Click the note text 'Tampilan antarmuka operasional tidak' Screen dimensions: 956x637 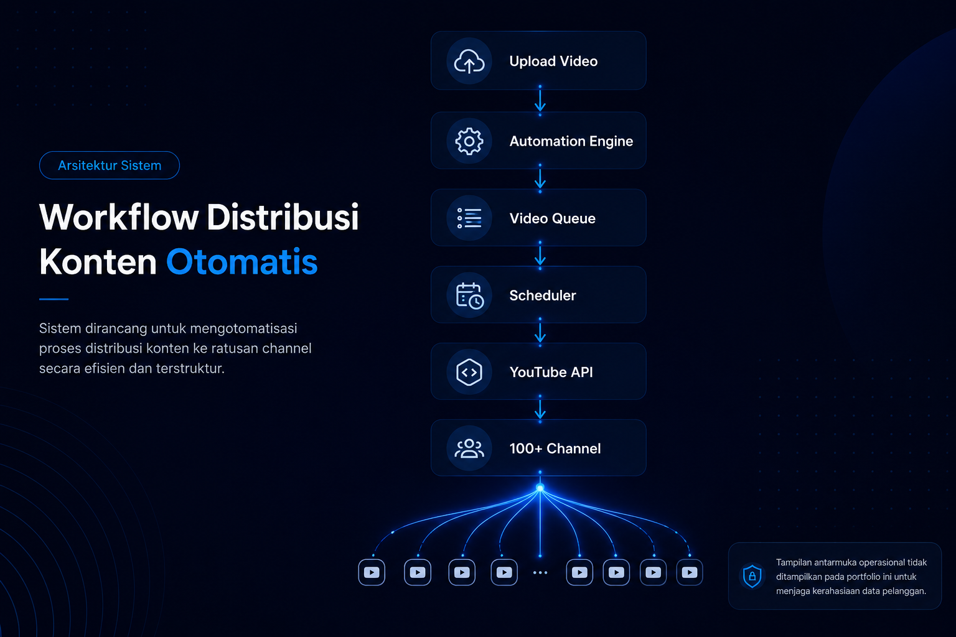click(851, 562)
